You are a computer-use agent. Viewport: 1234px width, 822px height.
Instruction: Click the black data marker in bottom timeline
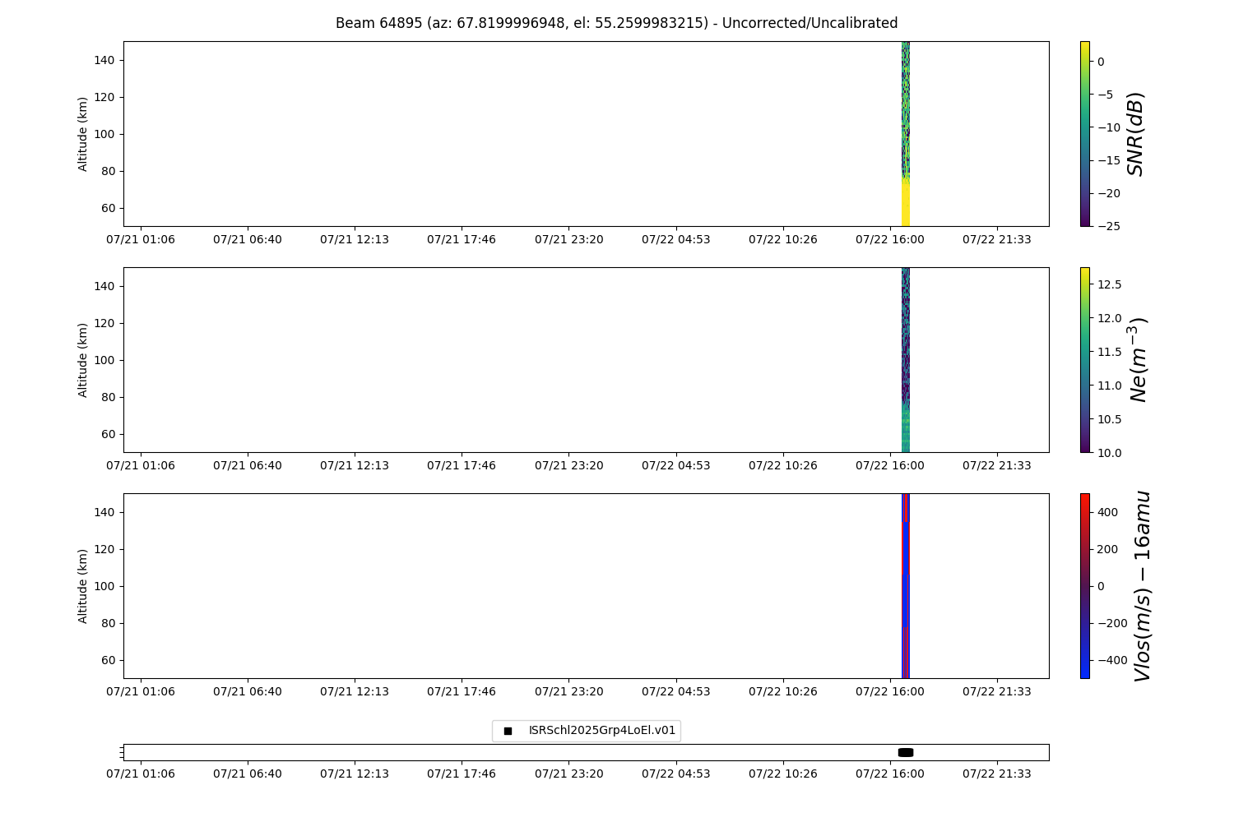(905, 752)
